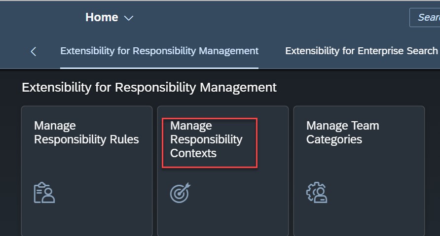Switch to Extensibility for Responsibility Management tab
This screenshot has width=440, height=236.
point(159,51)
